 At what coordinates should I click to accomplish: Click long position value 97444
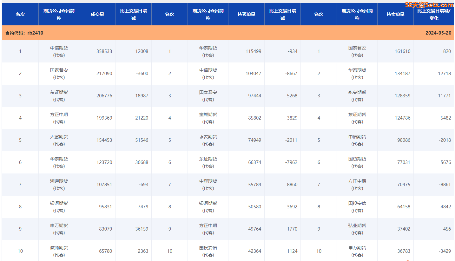255,96
